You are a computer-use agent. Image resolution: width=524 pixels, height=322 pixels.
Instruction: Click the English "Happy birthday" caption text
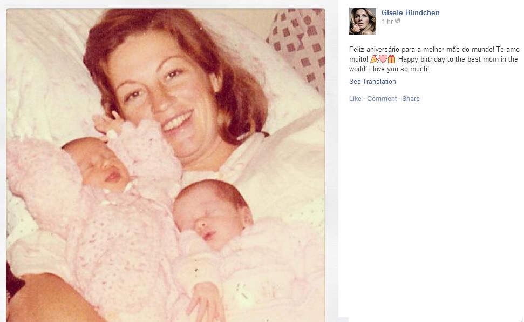[x=433, y=64]
